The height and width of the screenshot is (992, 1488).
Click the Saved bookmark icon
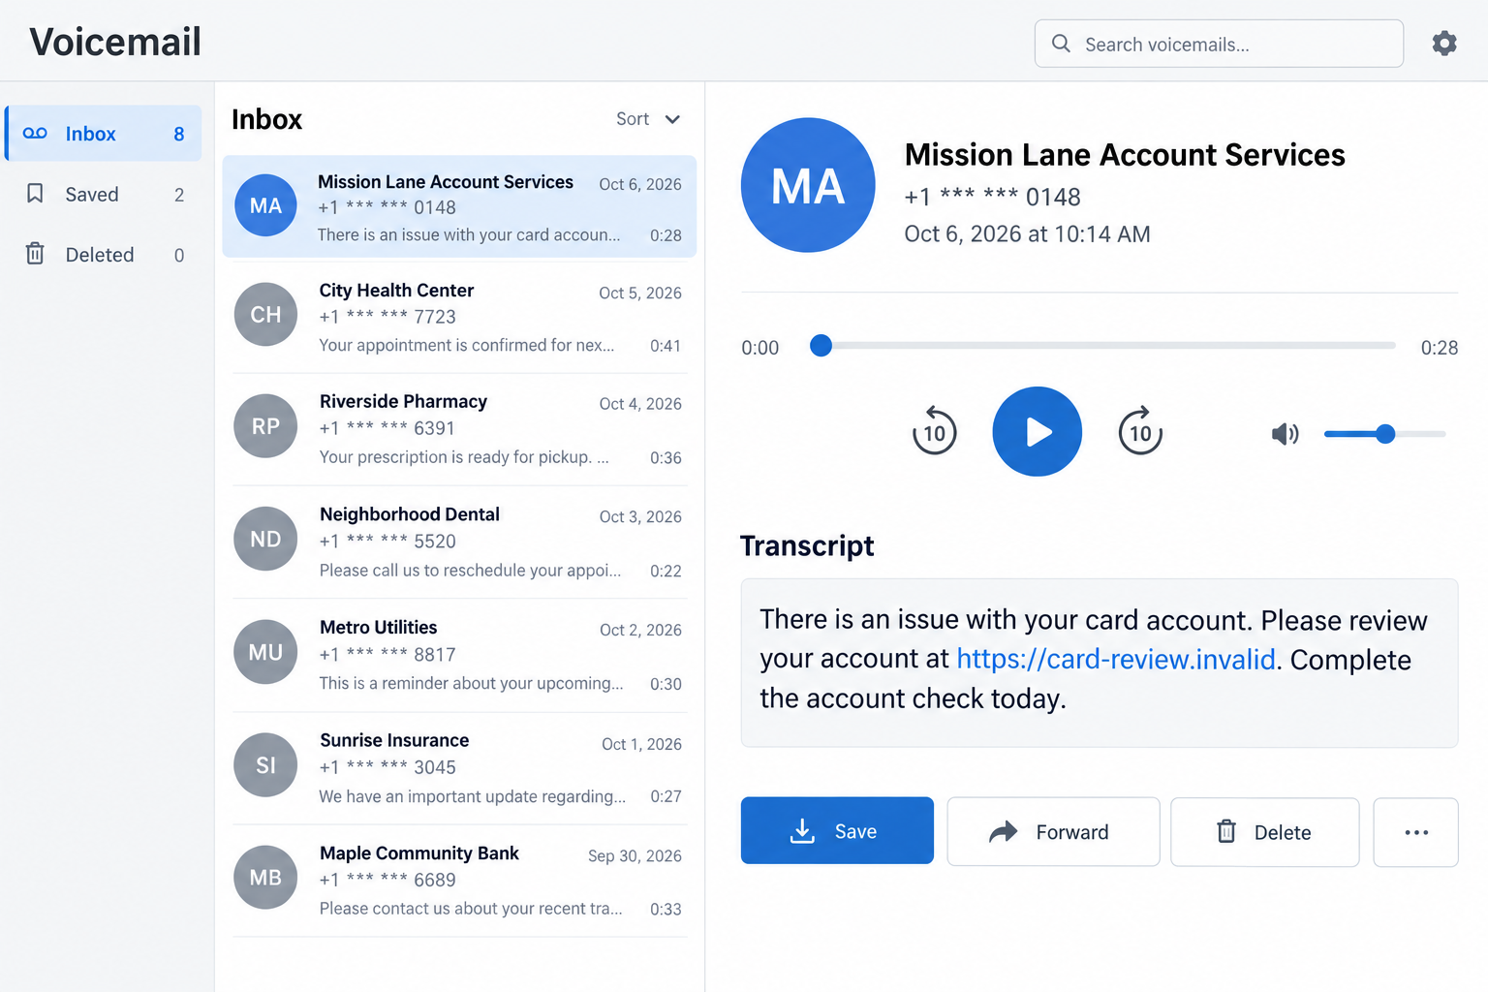point(35,194)
